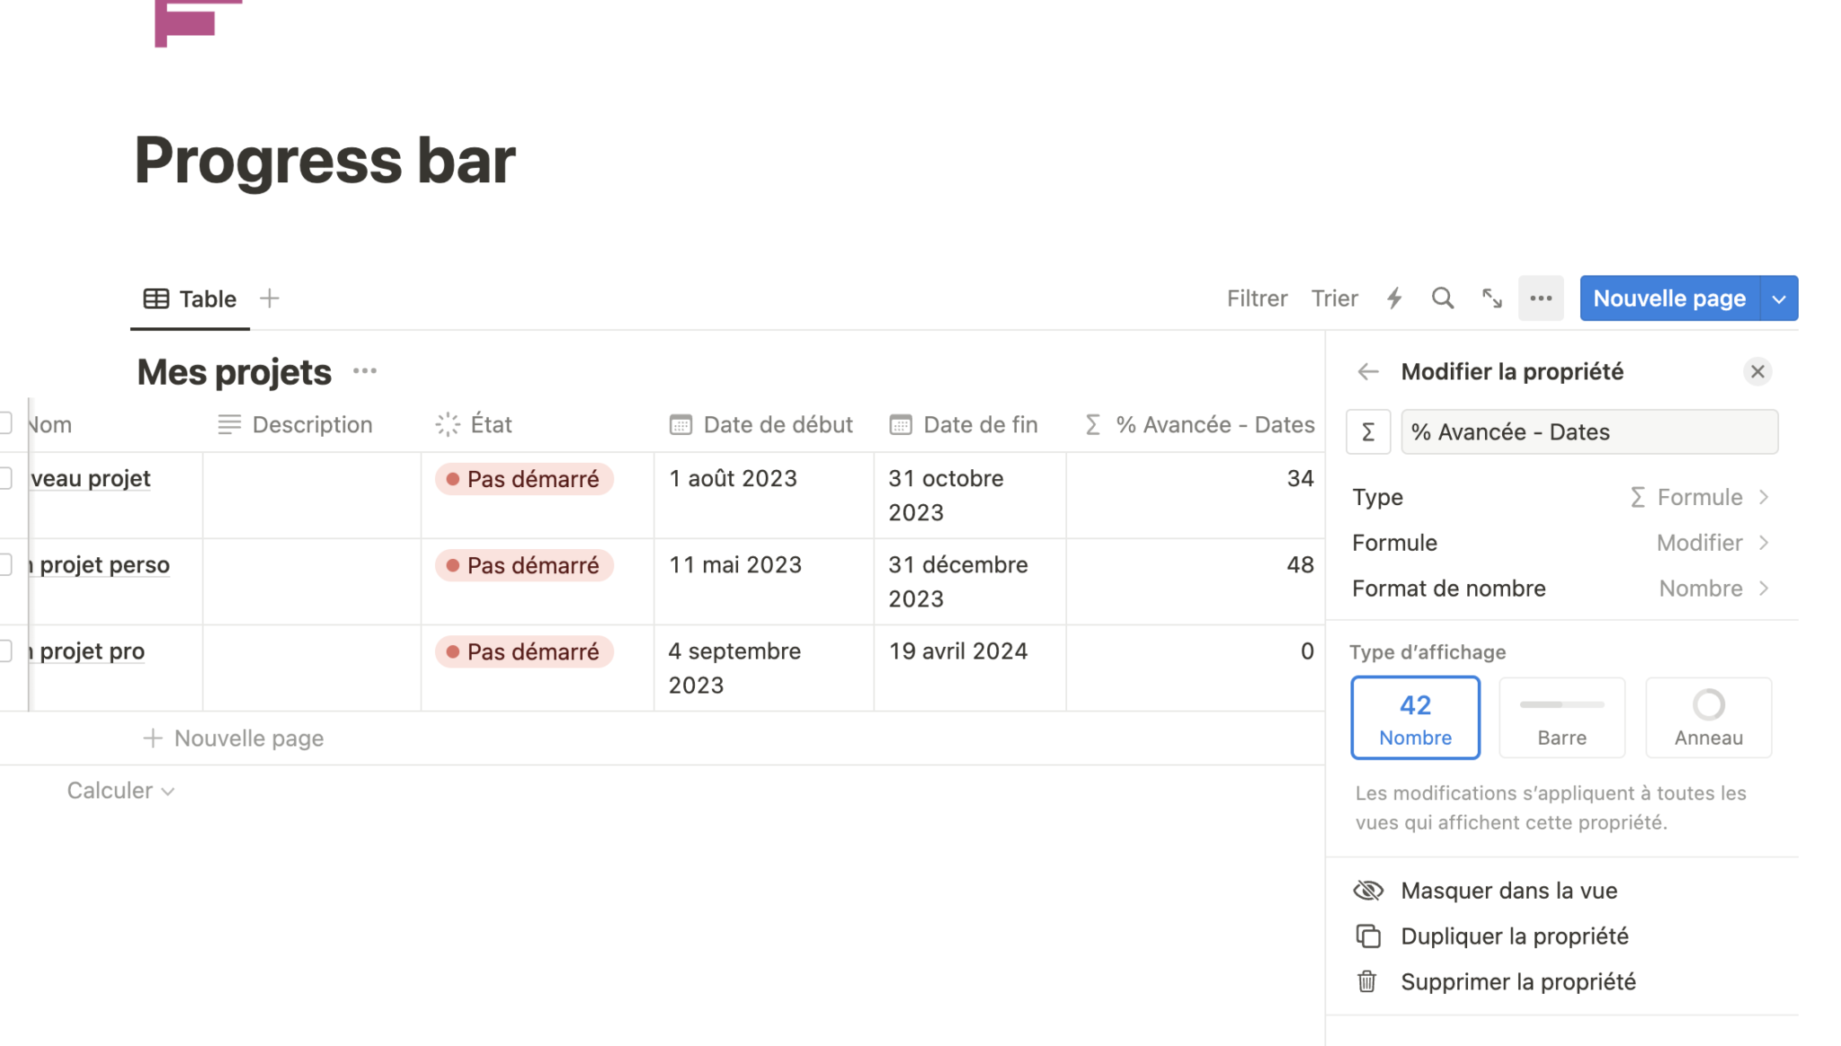Click the sigma icon in % Avancée header
Viewport: 1841px width, 1046px height.
(x=1093, y=424)
